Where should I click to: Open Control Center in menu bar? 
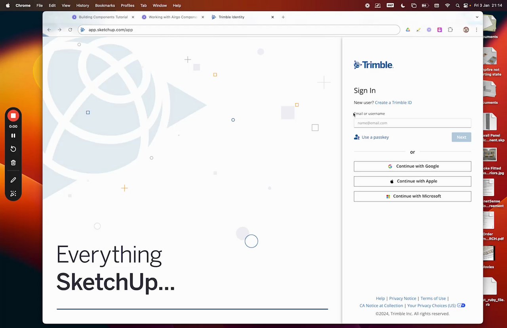pos(466,6)
